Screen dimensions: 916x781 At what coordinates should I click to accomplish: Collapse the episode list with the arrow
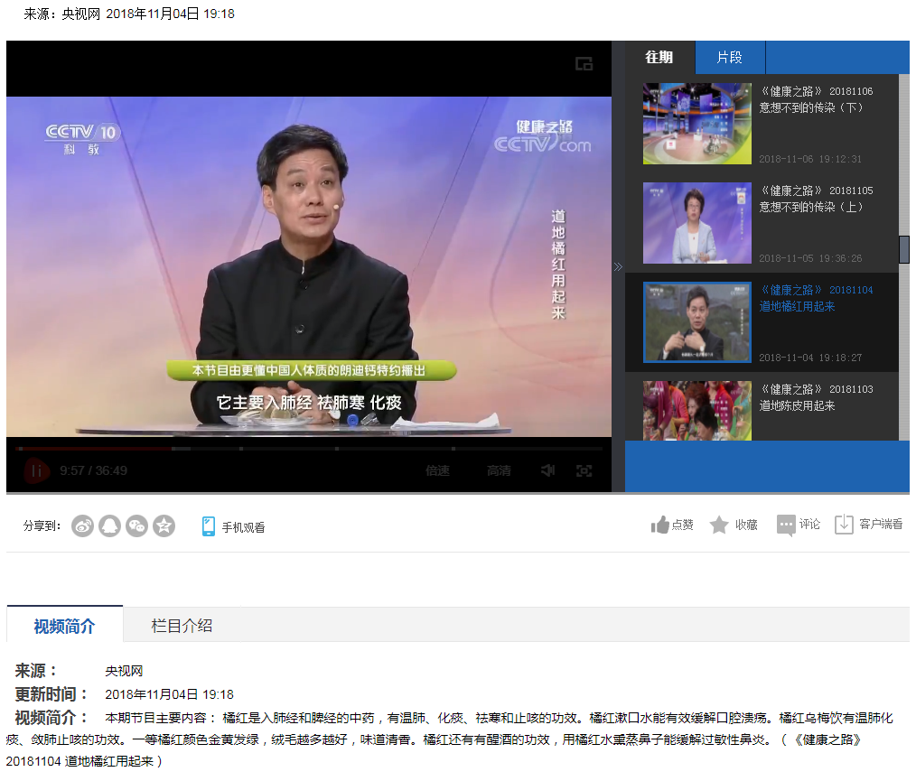618,267
